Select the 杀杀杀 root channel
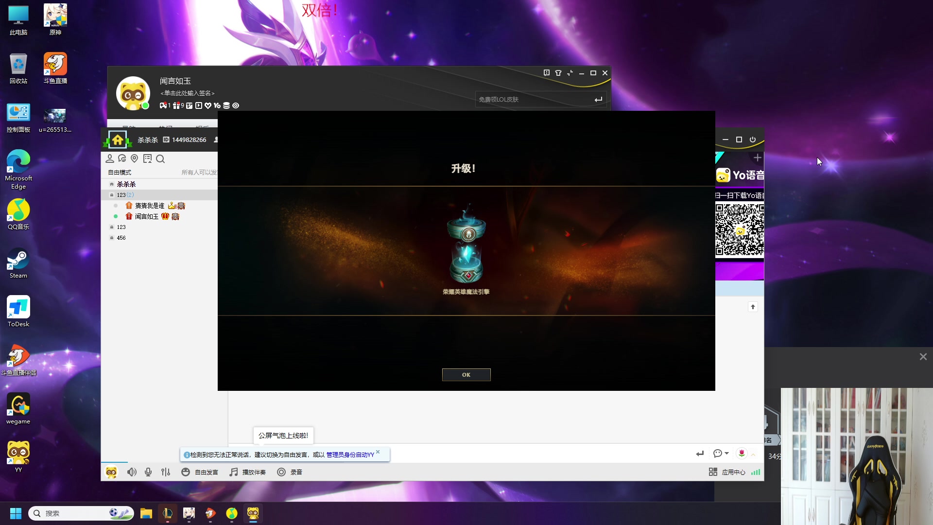This screenshot has width=933, height=525. (126, 184)
